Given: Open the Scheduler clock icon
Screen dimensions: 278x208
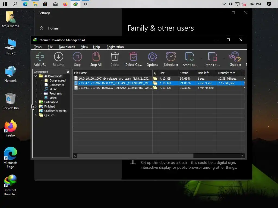Looking at the screenshot, I should [x=171, y=59].
